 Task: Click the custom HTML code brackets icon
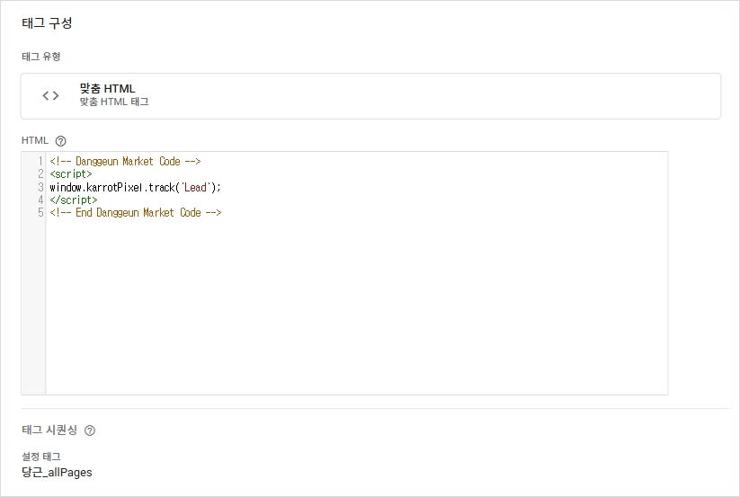pos(50,96)
